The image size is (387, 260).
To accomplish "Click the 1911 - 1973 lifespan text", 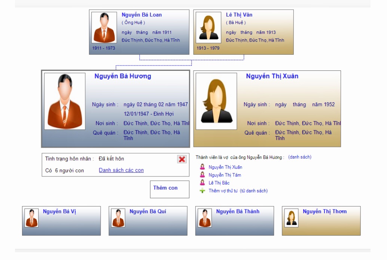I will (104, 48).
